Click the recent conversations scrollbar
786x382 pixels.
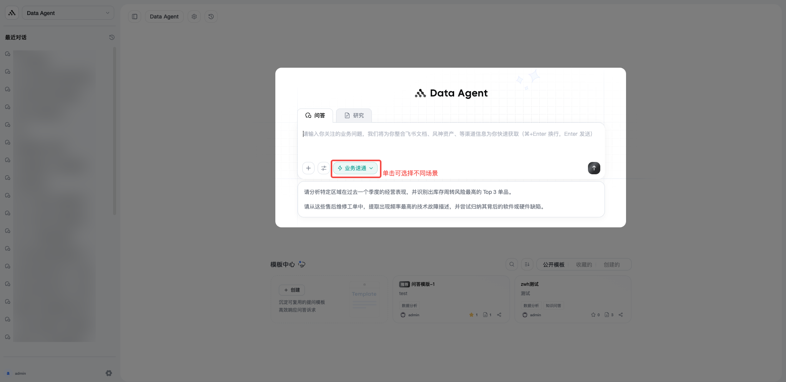pyautogui.click(x=114, y=131)
